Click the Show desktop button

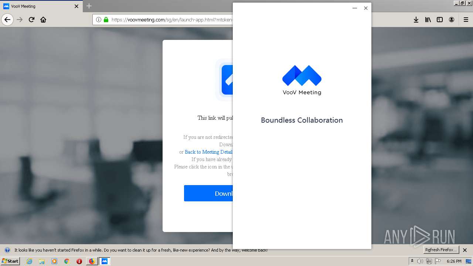[x=469, y=261]
